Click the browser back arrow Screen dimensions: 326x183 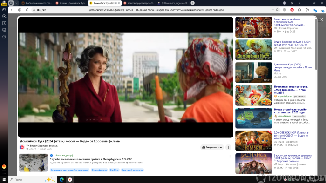(12, 10)
